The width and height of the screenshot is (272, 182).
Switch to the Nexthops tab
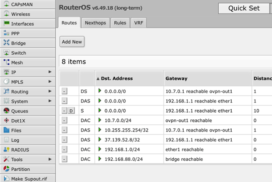point(95,23)
